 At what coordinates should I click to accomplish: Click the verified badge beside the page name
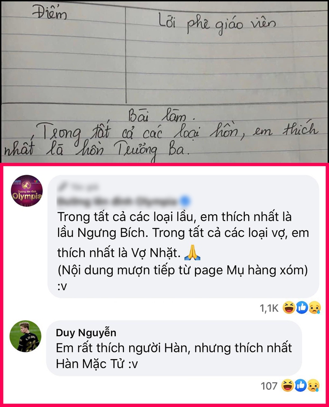pos(185,201)
